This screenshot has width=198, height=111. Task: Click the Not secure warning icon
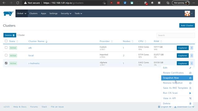pyautogui.click(x=25, y=3)
